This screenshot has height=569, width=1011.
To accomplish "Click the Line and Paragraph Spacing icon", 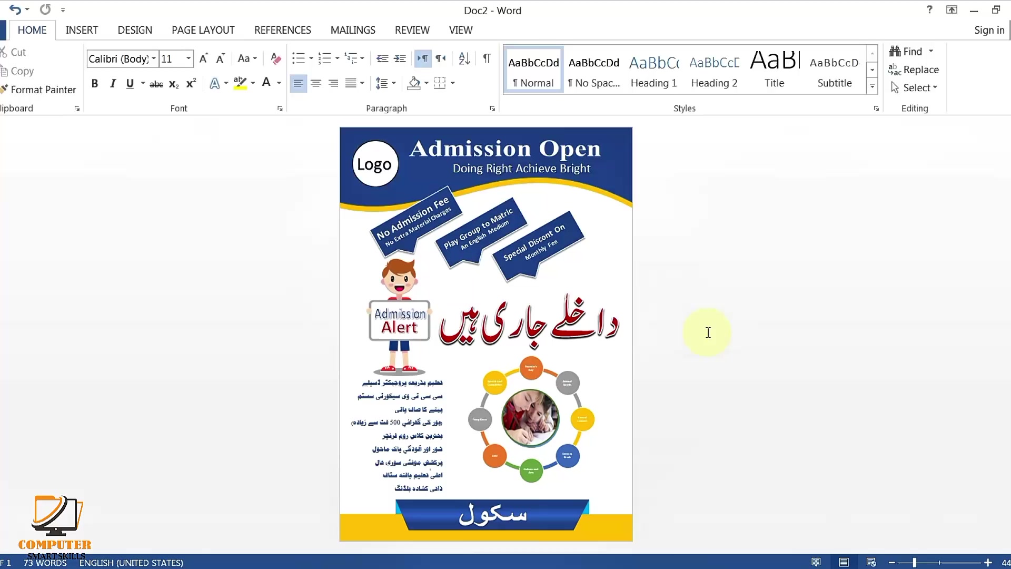I will pyautogui.click(x=382, y=83).
